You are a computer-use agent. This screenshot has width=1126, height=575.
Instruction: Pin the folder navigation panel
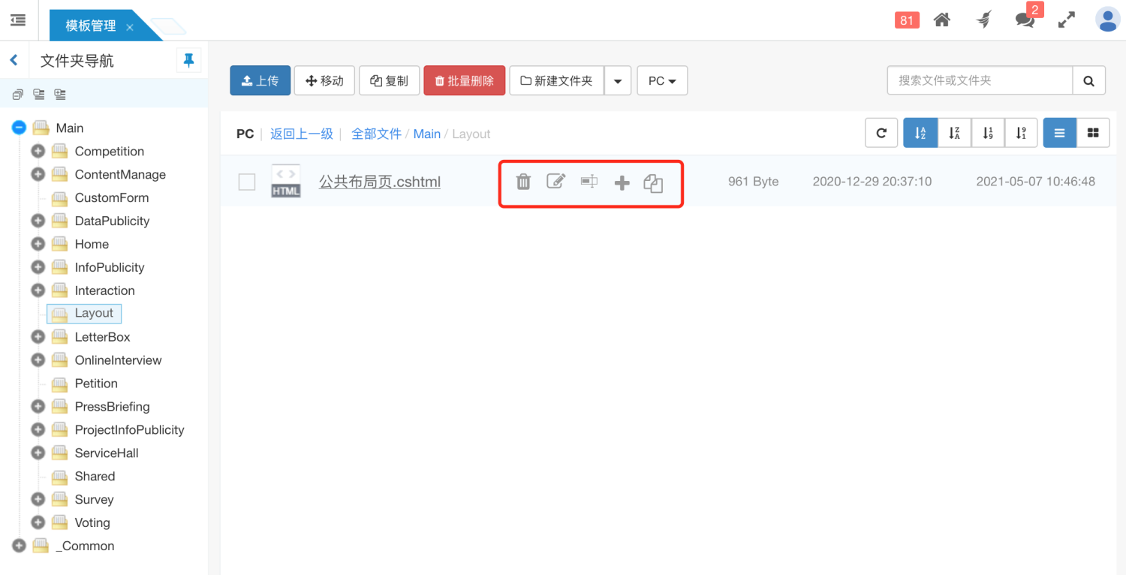pos(189,59)
